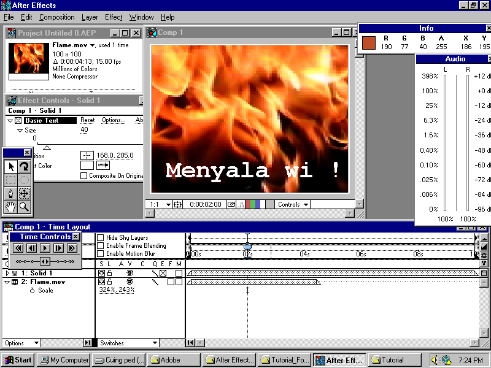
Task: Jump to last frame in Time Controls
Action: (x=72, y=248)
